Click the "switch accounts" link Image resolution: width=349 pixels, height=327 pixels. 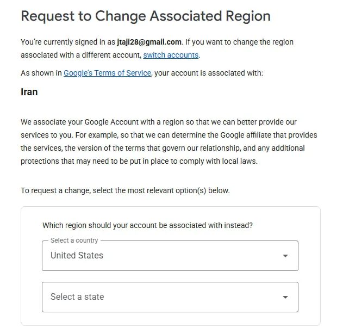pyautogui.click(x=171, y=55)
